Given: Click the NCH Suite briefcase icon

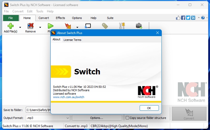Looking at the screenshot, I should pos(139,26).
